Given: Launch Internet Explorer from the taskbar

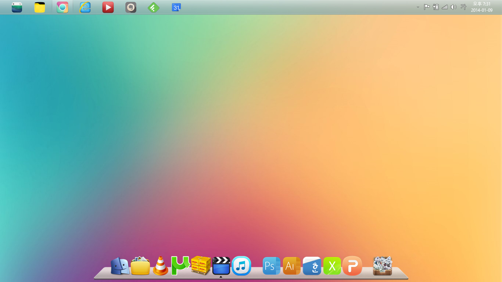Looking at the screenshot, I should [x=85, y=7].
